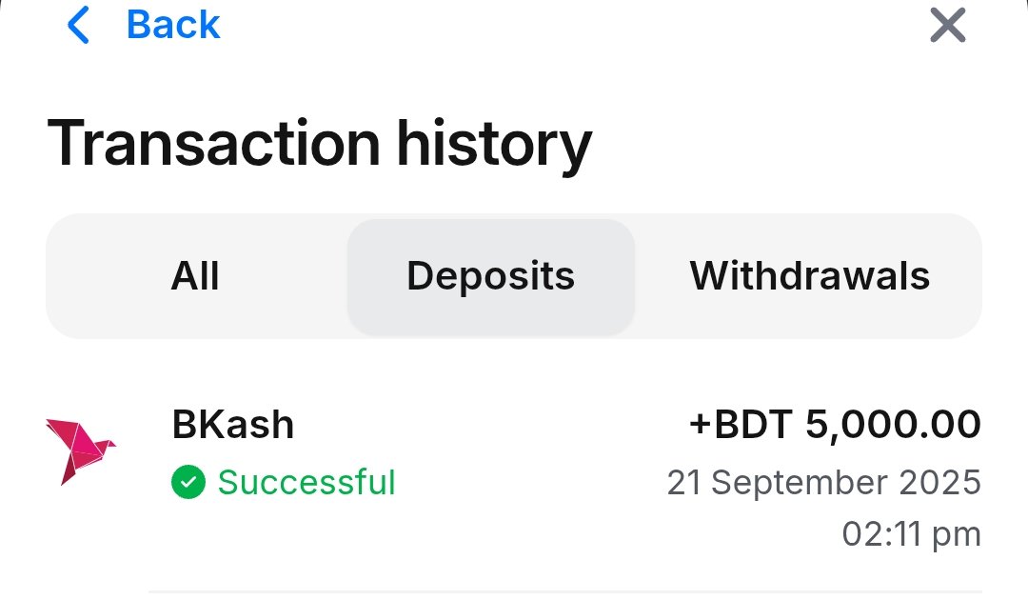Tap the 02:11 pm timestamp
Screen dimensions: 1028x600
click(x=911, y=534)
